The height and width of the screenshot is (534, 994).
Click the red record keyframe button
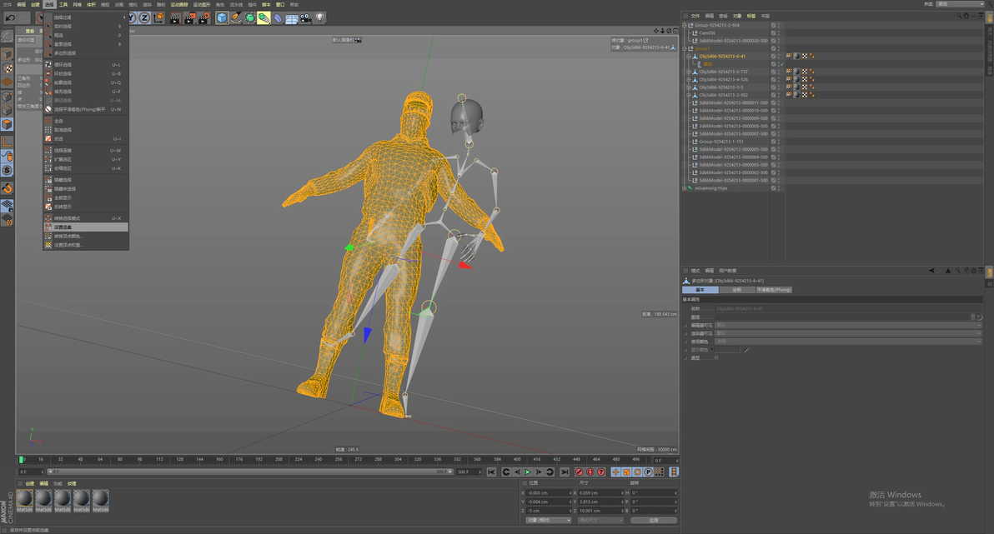coord(580,472)
